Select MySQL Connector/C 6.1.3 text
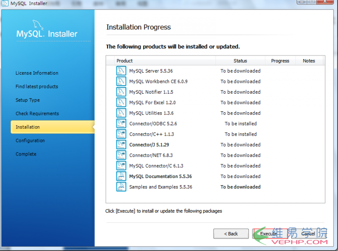 click(156, 166)
